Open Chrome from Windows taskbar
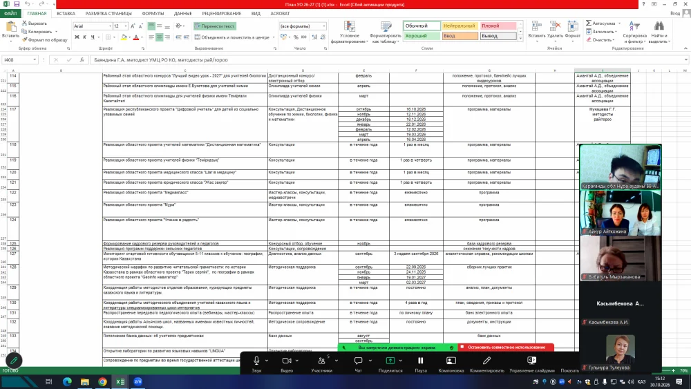Image resolution: width=691 pixels, height=389 pixels. (x=102, y=381)
